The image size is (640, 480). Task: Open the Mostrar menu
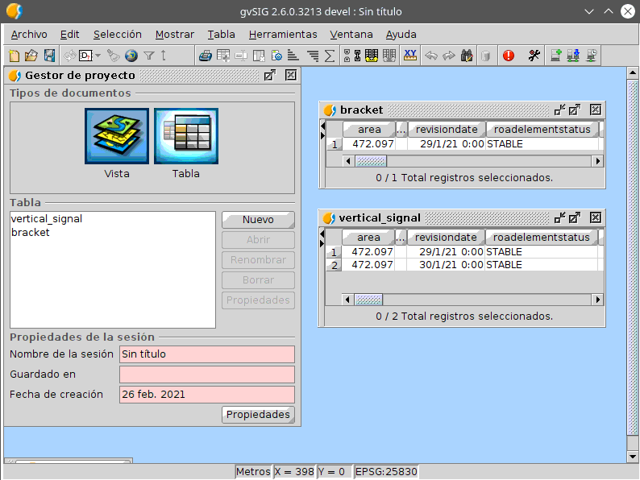pyautogui.click(x=175, y=35)
